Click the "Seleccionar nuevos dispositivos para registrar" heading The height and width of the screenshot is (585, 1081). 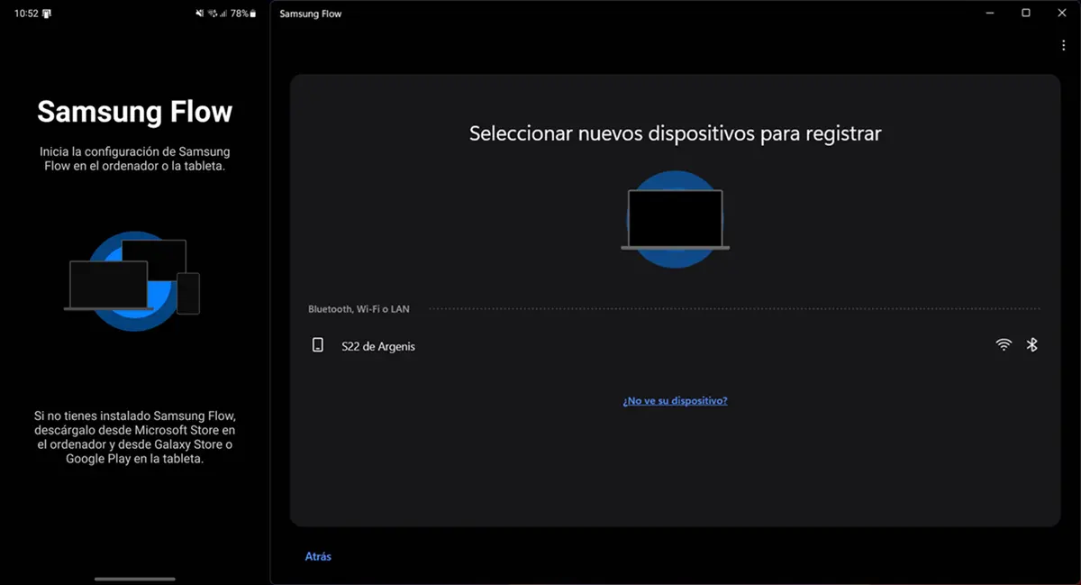coord(675,133)
